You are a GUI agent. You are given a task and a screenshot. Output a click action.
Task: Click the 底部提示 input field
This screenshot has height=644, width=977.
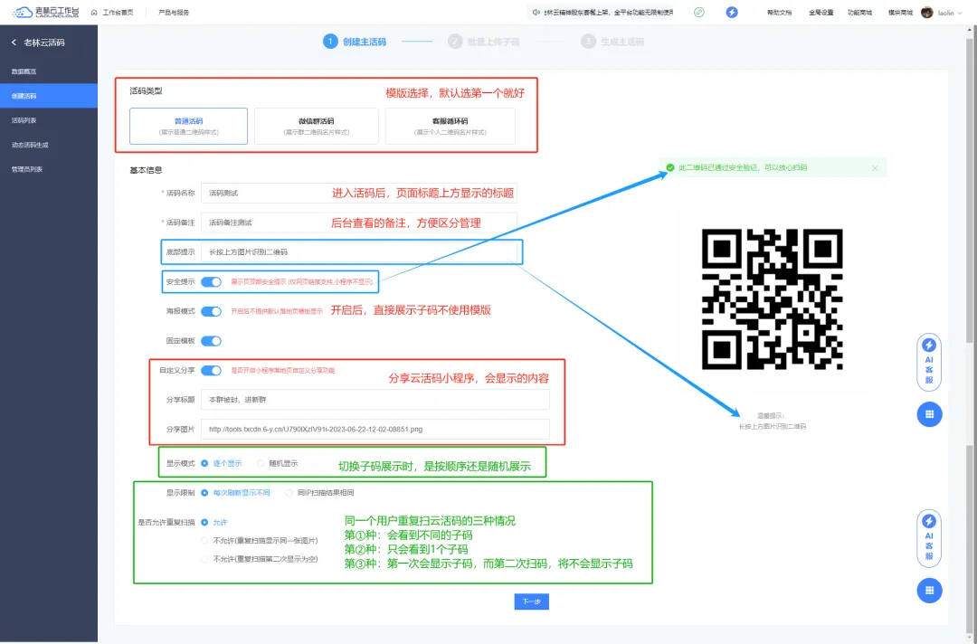click(x=359, y=252)
